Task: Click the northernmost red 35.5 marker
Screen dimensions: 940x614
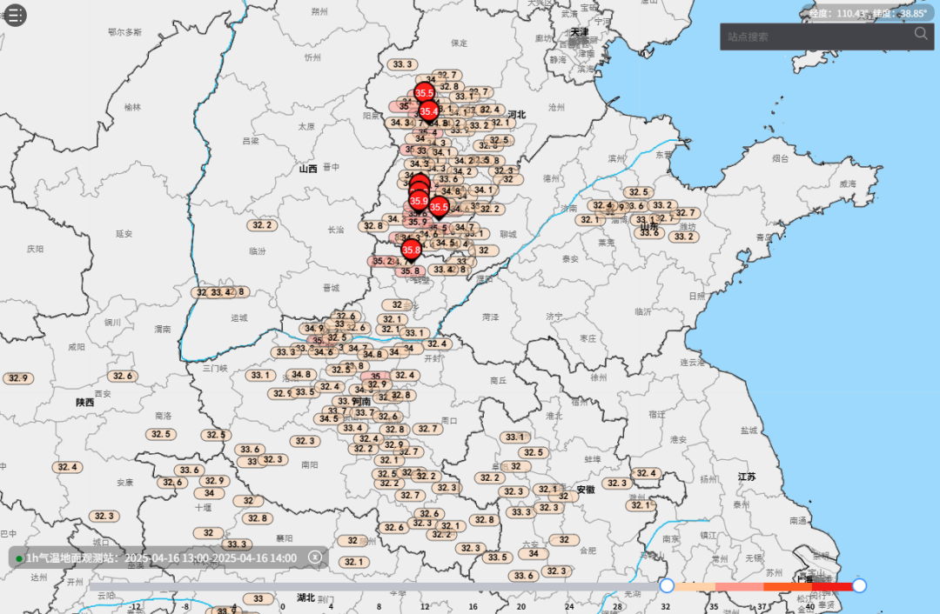Action: tap(425, 92)
